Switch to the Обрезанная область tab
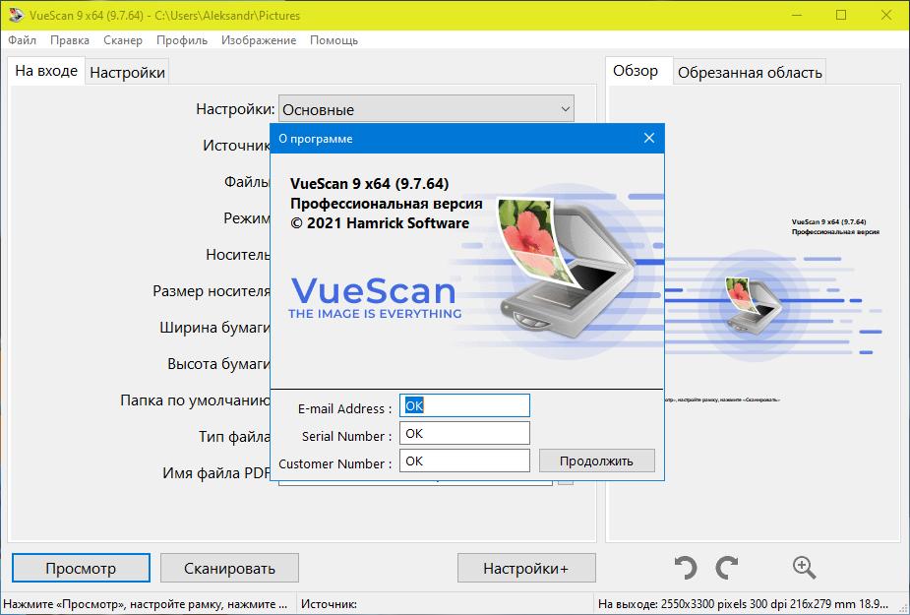This screenshot has height=615, width=910. point(750,72)
